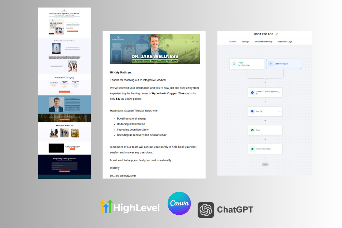Click the pencil icon beside HBOT PPC ADS
This screenshot has height=228, width=342.
pos(277,34)
